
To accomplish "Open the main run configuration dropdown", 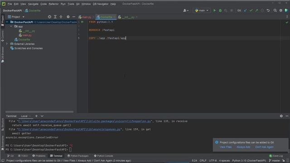I will pos(202,10).
